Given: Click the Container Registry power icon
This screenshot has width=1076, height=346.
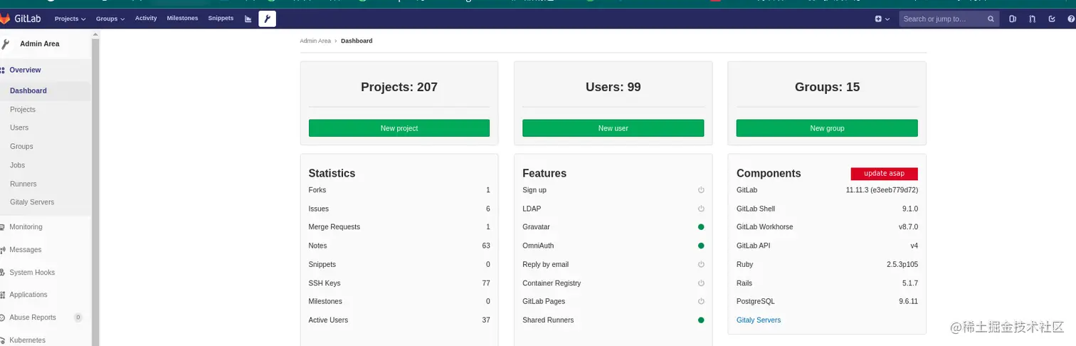Looking at the screenshot, I should point(701,283).
